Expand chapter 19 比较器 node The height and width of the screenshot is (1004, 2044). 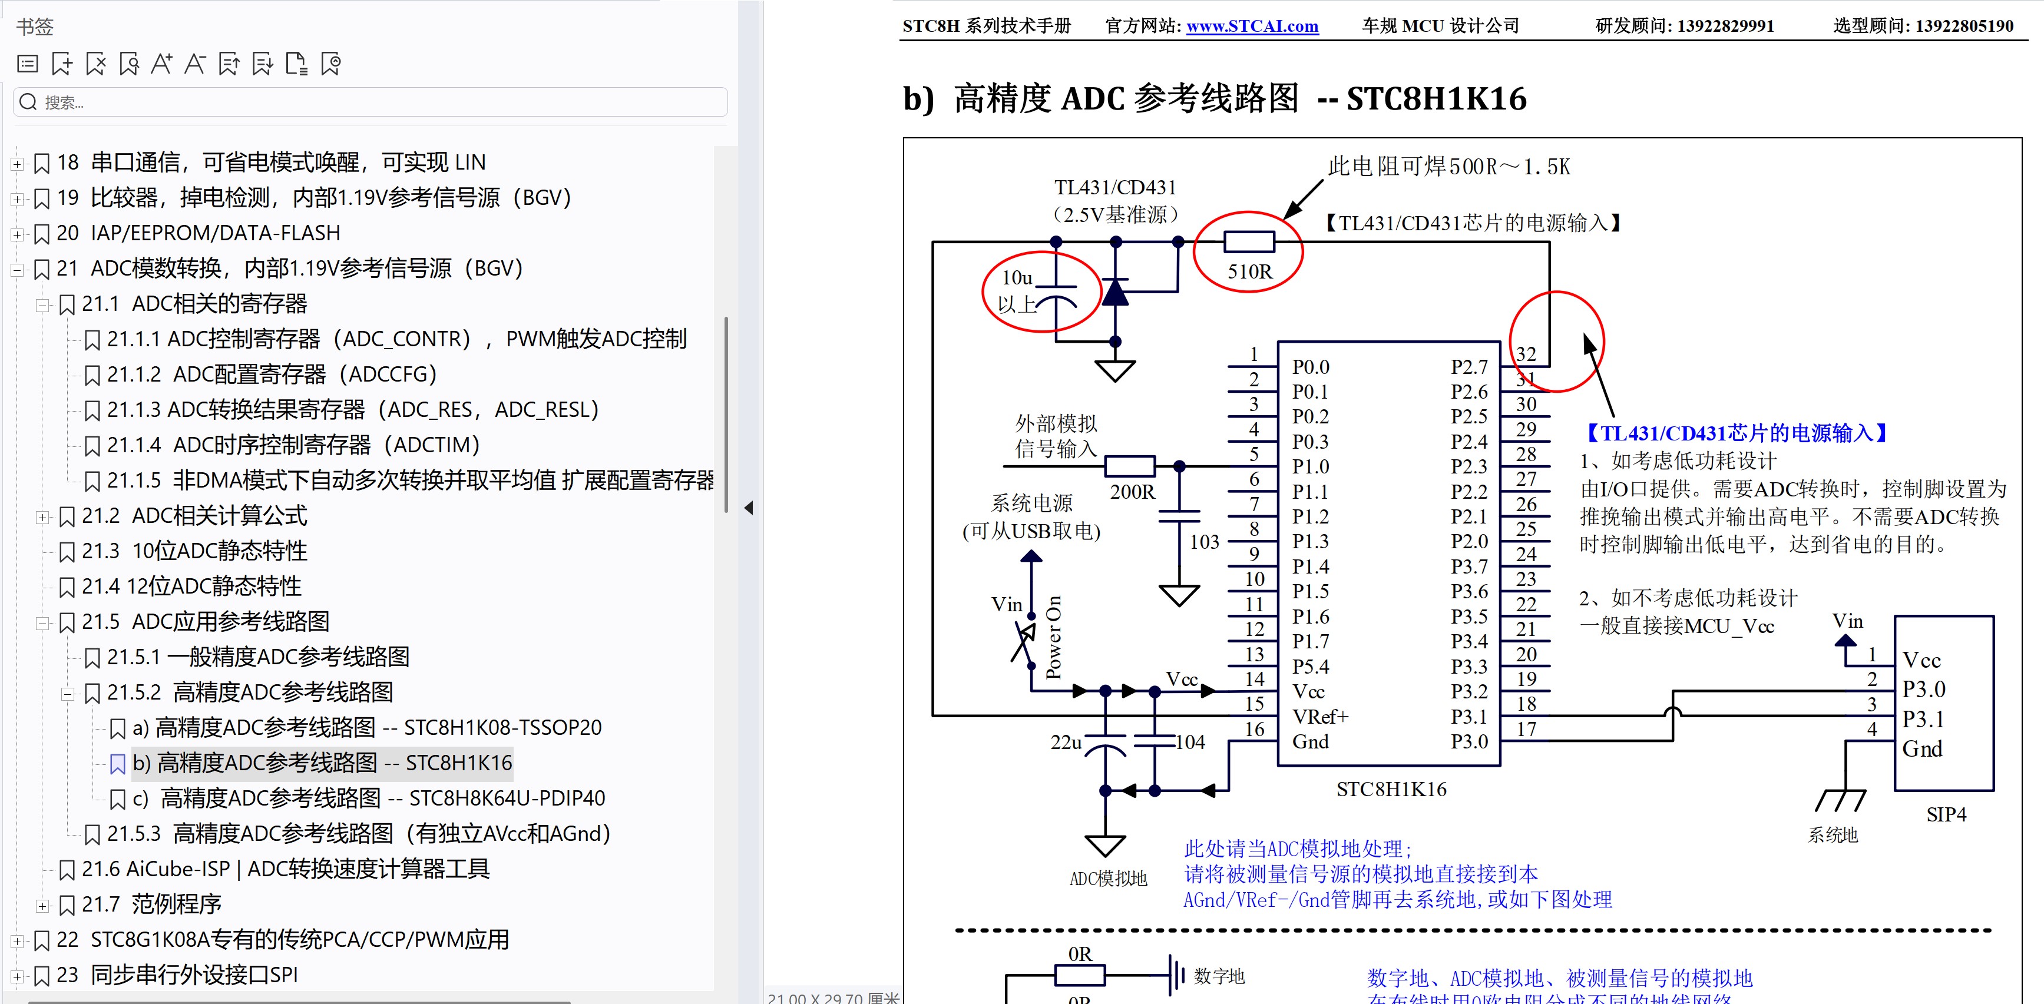pos(16,199)
